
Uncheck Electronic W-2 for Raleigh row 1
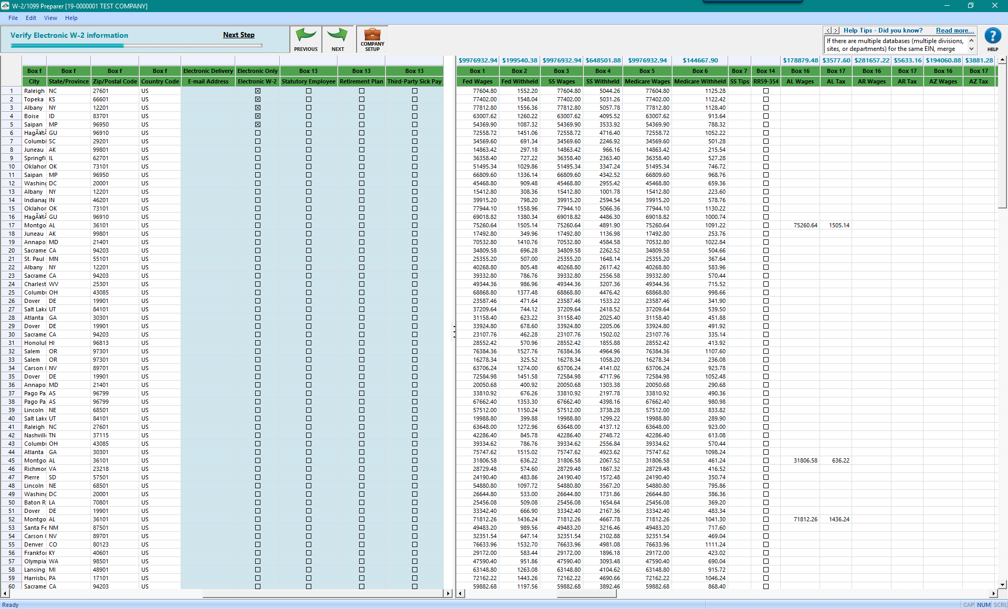pos(258,91)
